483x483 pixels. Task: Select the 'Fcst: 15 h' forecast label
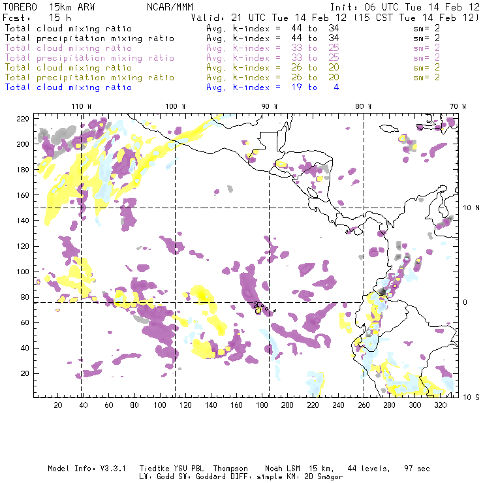click(x=37, y=18)
